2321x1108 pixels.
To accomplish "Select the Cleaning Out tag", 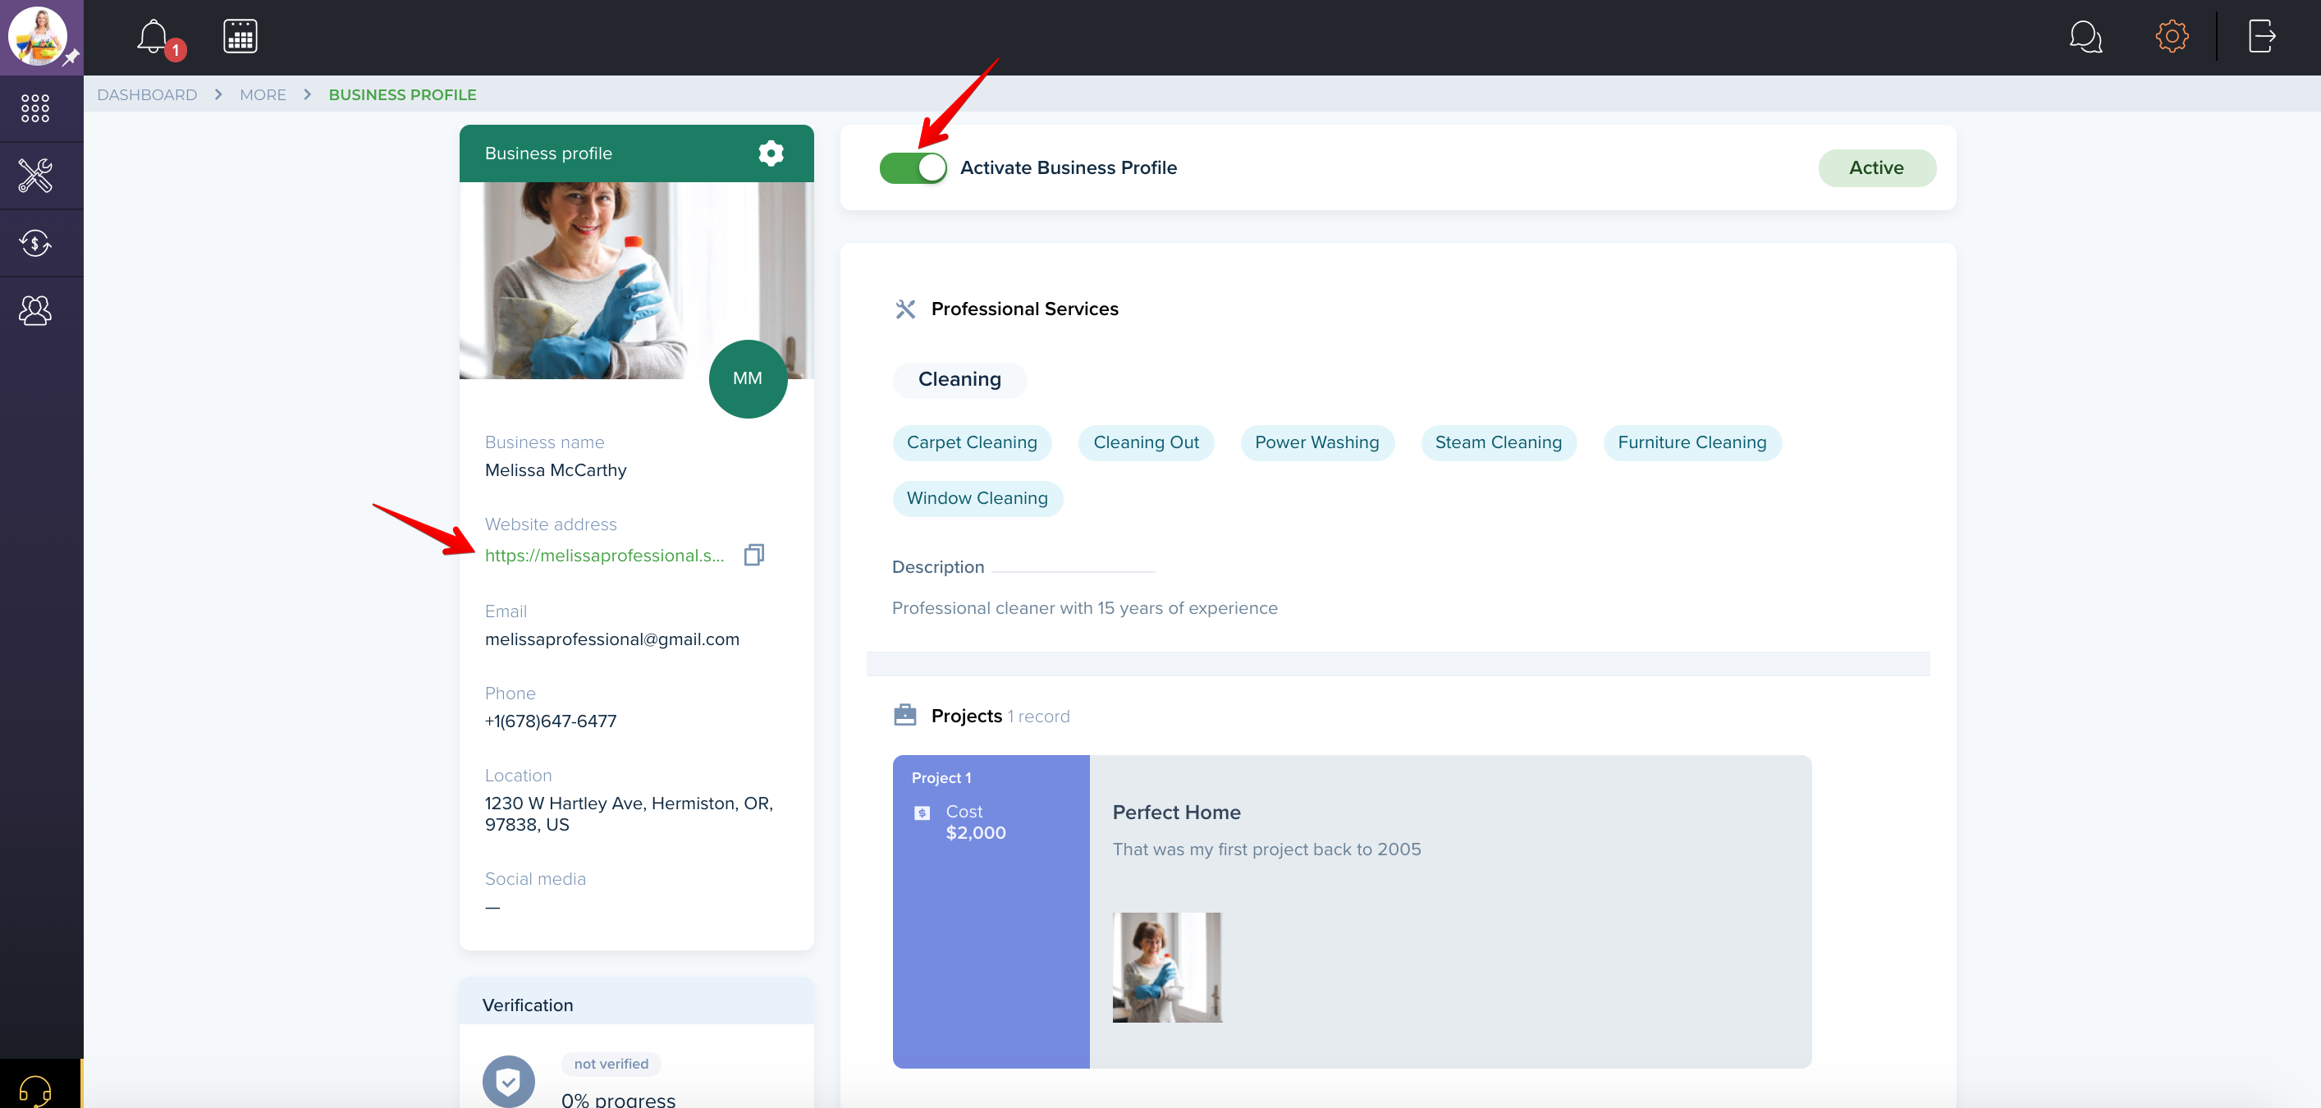I will (1146, 442).
